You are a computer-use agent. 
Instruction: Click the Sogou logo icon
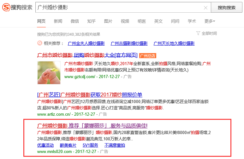6,7
